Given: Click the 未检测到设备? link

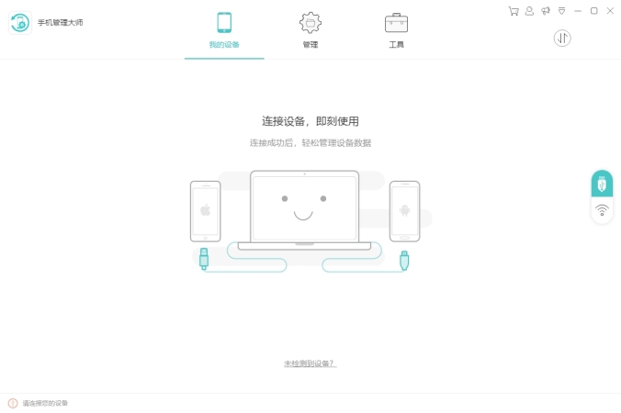Looking at the screenshot, I should (x=310, y=363).
